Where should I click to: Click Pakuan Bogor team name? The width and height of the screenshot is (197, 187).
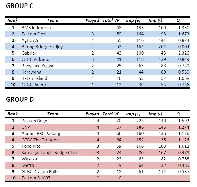[35, 121]
